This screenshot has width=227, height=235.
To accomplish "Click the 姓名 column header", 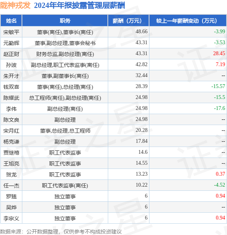I will coord(11,21).
